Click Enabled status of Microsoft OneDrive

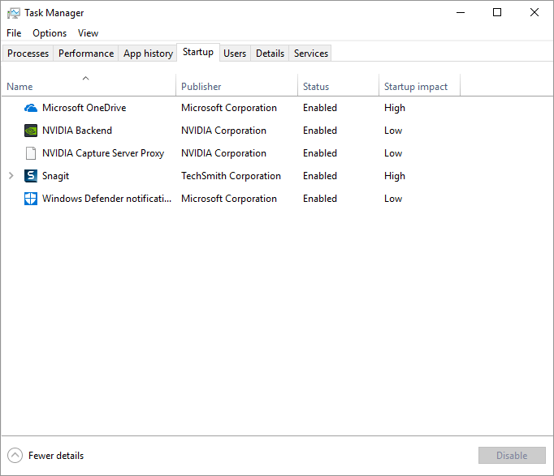coord(320,108)
